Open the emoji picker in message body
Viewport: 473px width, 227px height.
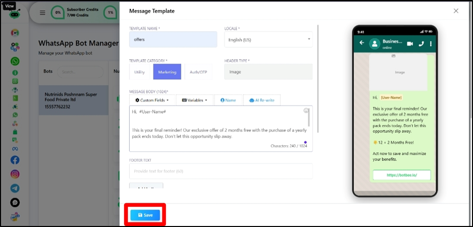pos(306,111)
